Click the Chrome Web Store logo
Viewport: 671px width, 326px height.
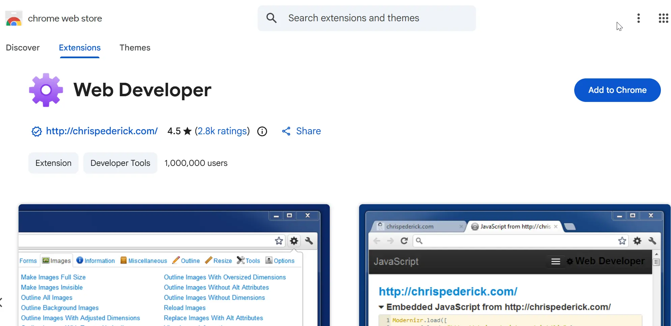(x=14, y=19)
